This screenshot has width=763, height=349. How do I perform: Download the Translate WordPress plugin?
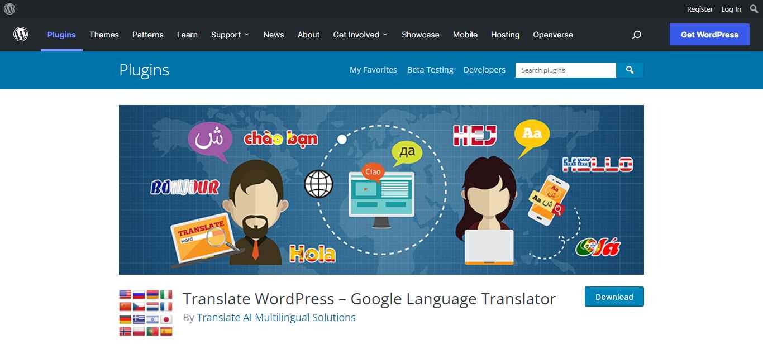click(614, 297)
